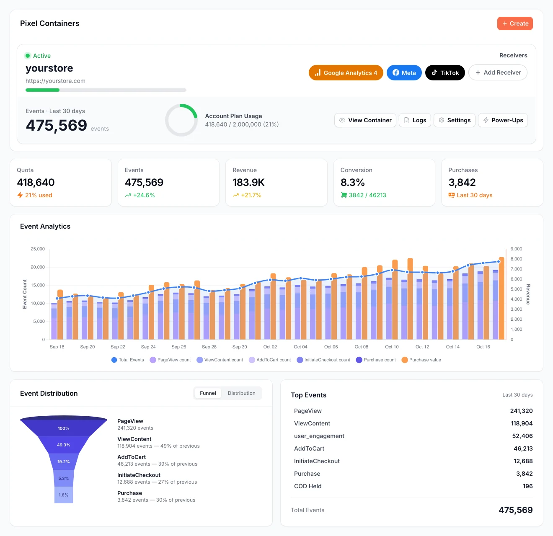Hide ViewContent count series in legend
Screen dimensions: 553x536
(x=220, y=360)
